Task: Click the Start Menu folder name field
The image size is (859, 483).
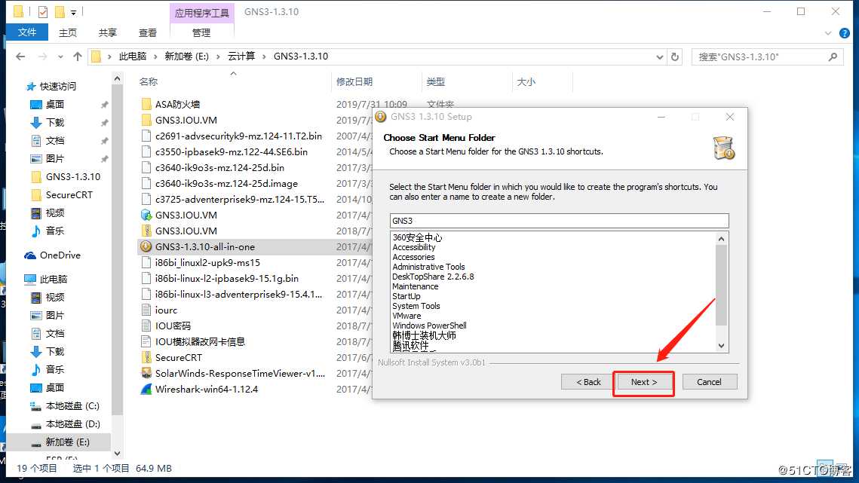Action: point(560,221)
